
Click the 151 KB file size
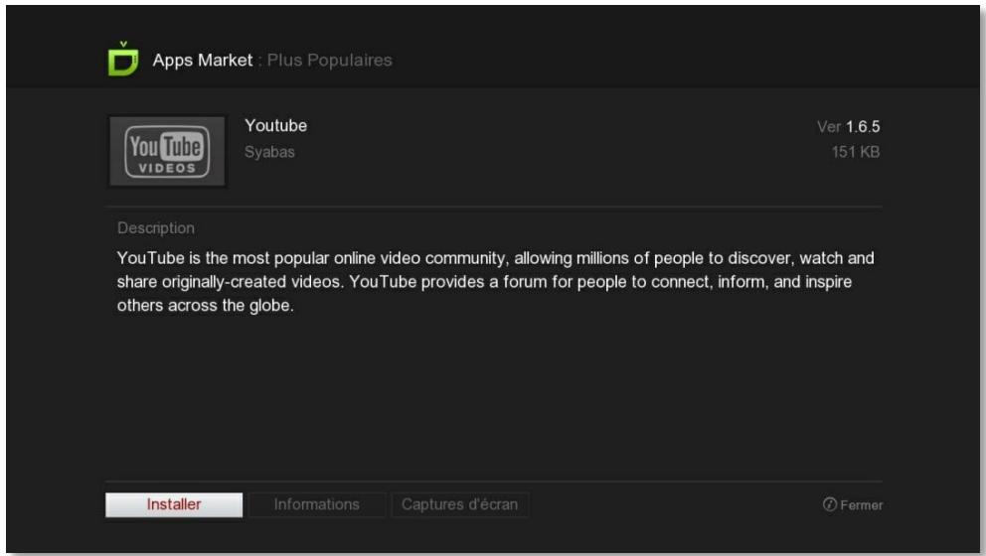[x=856, y=152]
